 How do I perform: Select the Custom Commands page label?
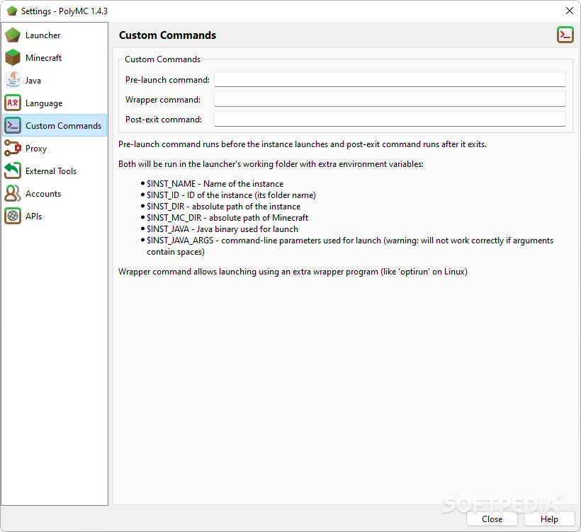[x=63, y=126]
